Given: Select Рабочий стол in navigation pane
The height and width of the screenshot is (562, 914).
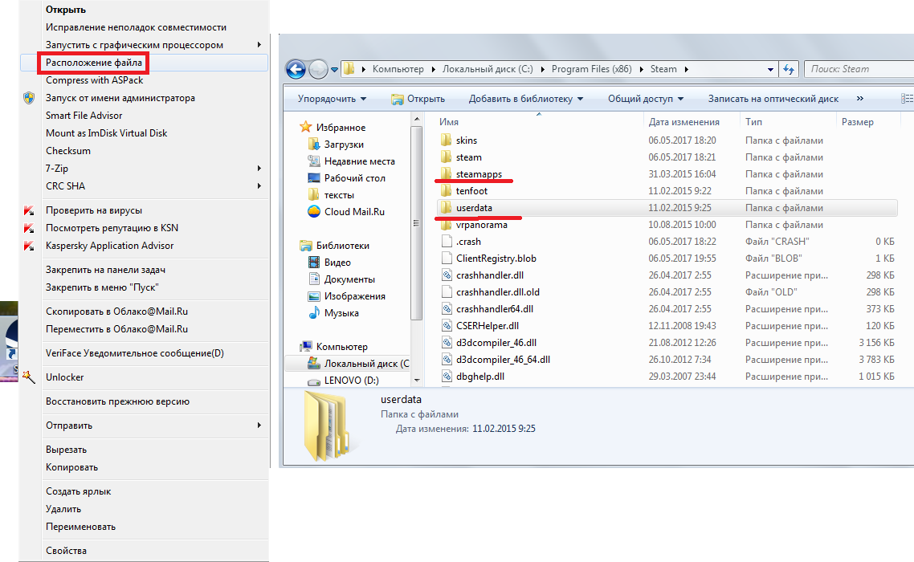Looking at the screenshot, I should (354, 177).
